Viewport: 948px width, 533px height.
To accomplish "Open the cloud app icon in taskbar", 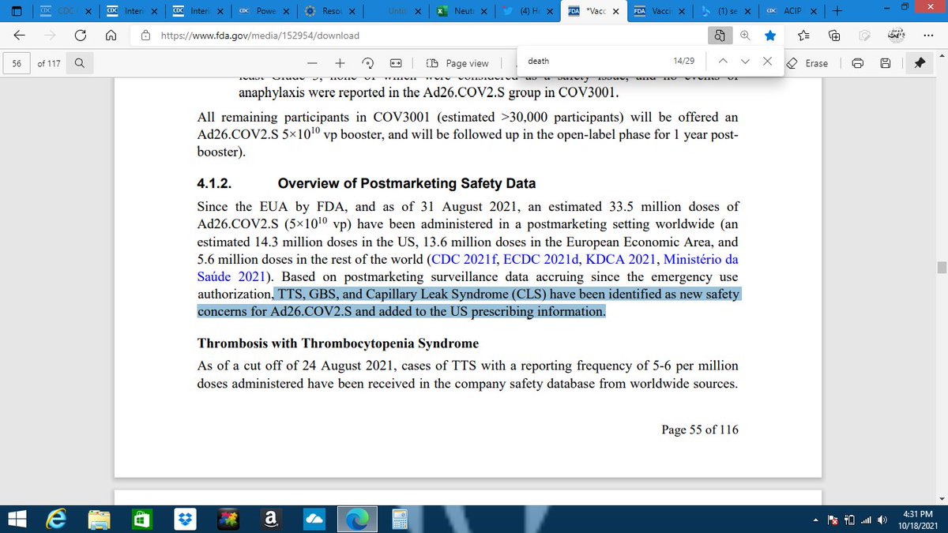I will coord(314,519).
